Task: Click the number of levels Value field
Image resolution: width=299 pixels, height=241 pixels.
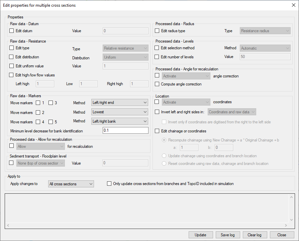Action: coord(265,57)
